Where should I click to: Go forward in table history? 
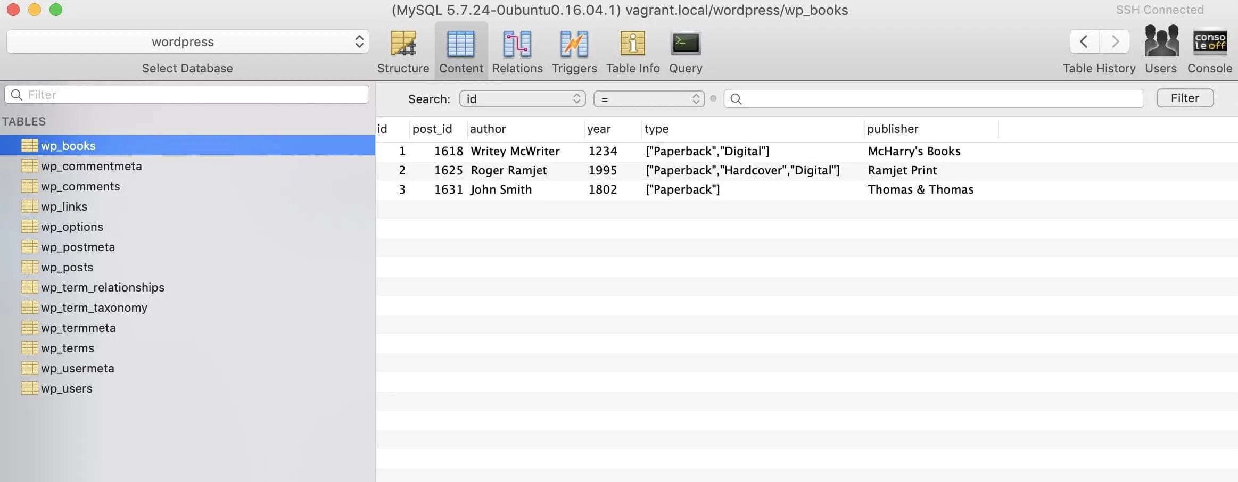click(1115, 41)
